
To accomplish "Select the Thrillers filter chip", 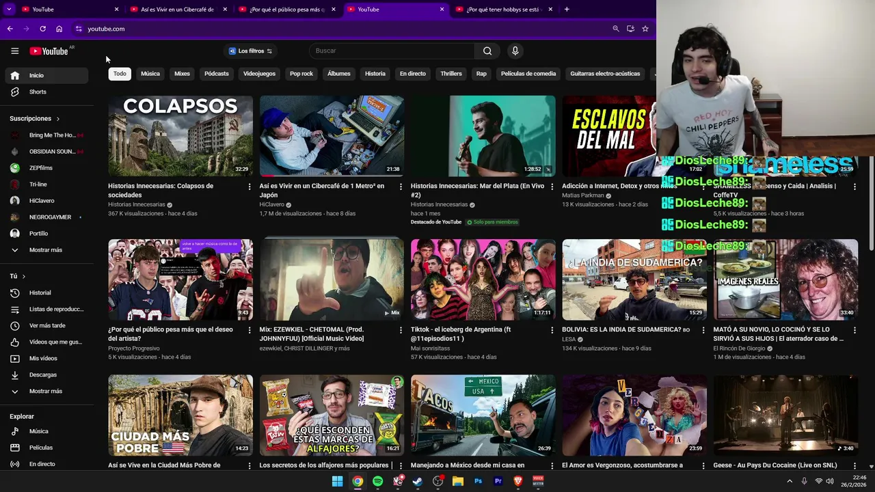I will (451, 73).
